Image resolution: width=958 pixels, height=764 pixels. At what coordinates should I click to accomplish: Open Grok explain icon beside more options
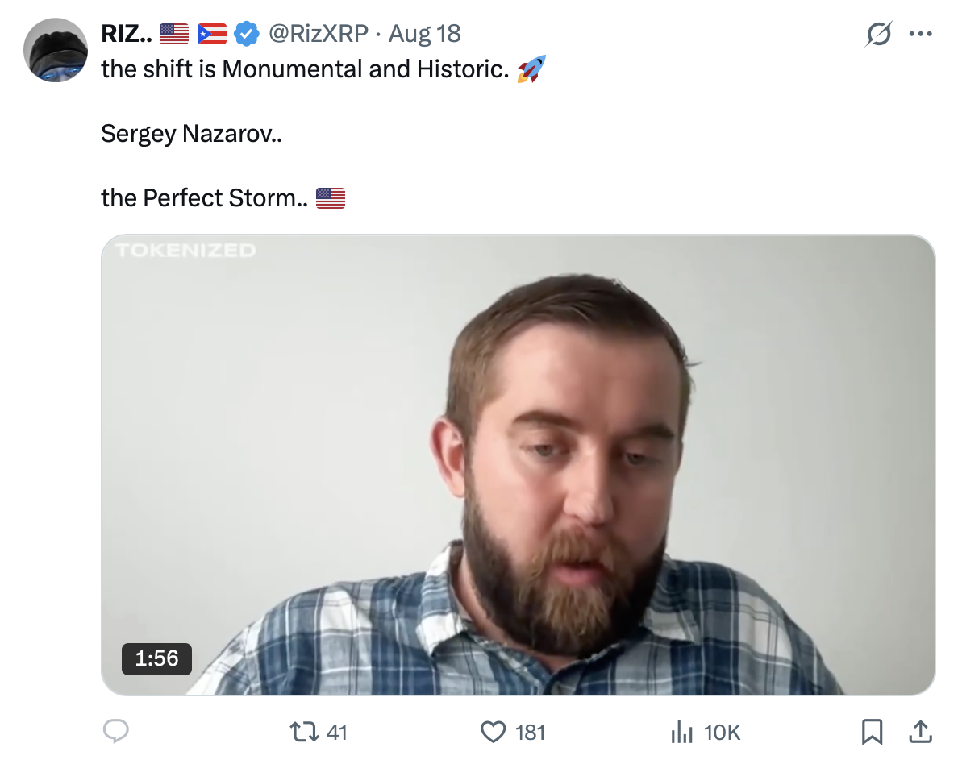879,34
